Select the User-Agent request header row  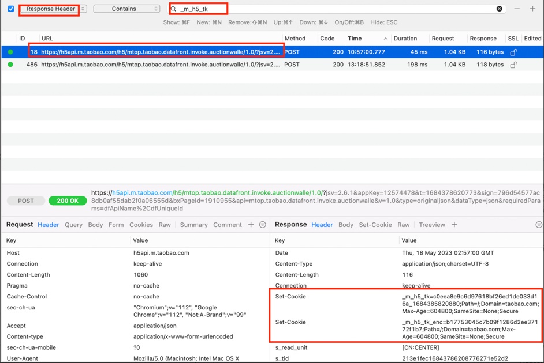(x=135, y=358)
